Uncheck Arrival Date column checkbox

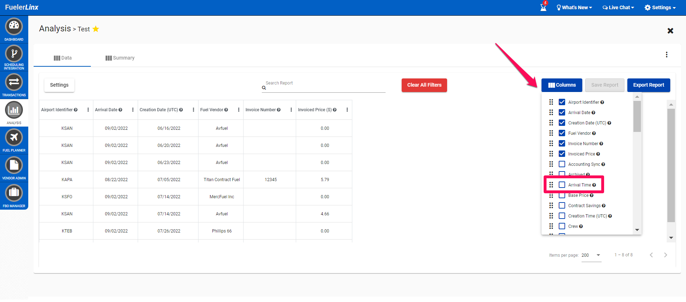click(x=562, y=112)
